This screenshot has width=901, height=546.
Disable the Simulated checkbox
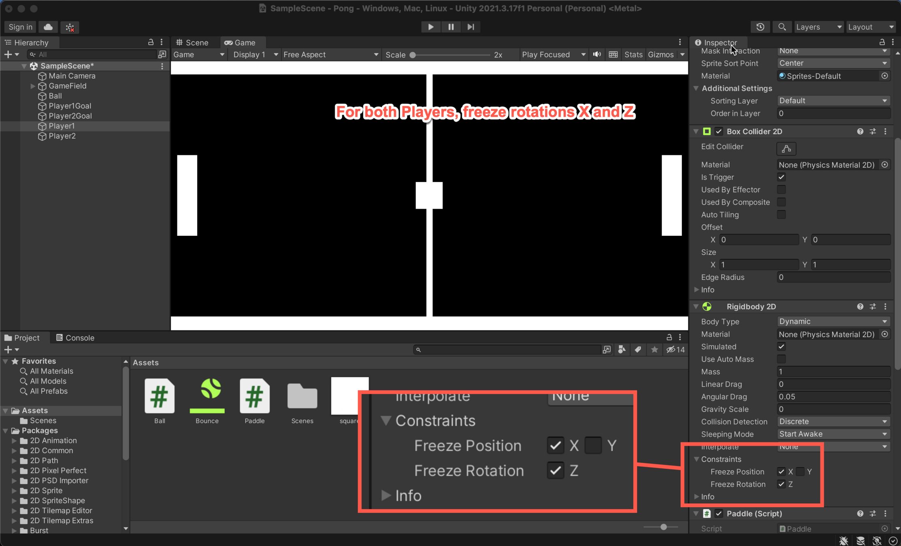781,347
